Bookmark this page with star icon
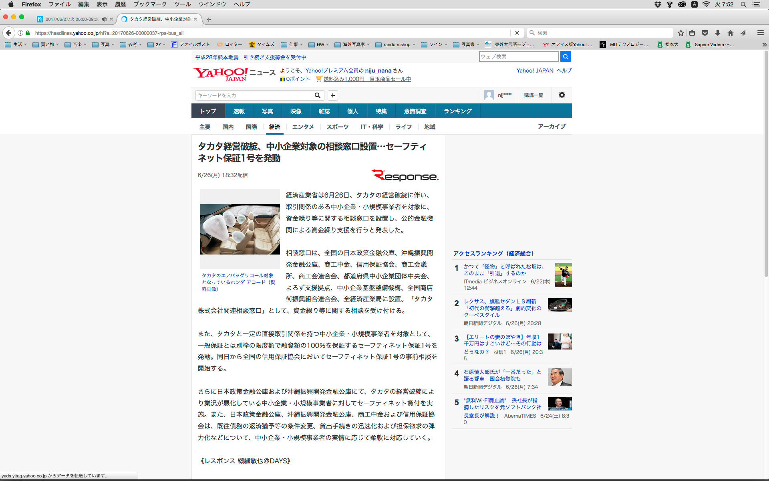The height and width of the screenshot is (481, 769). [x=680, y=33]
